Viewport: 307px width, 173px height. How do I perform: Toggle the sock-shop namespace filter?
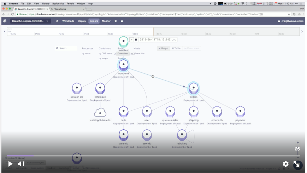click(x=64, y=168)
